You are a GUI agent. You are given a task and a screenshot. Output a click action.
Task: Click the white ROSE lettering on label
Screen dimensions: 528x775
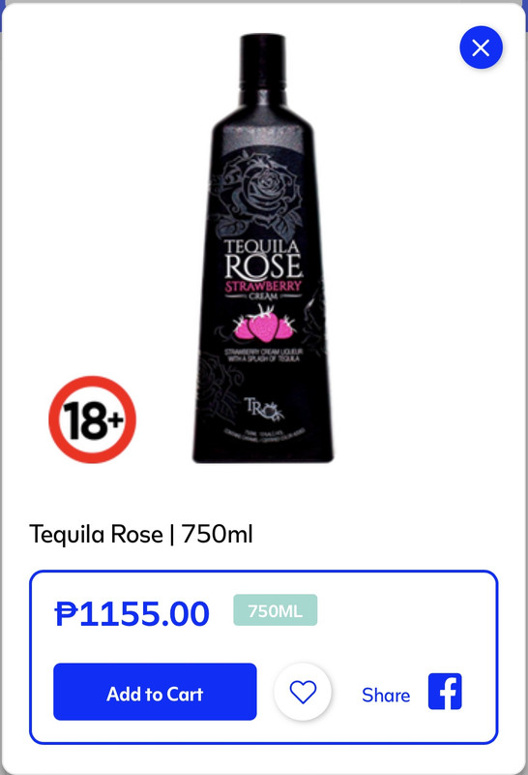pos(263,267)
